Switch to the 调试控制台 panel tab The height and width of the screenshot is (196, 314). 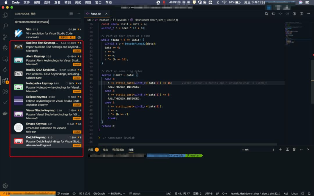click(x=118, y=150)
